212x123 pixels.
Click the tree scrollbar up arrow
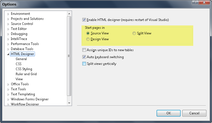click(x=69, y=14)
